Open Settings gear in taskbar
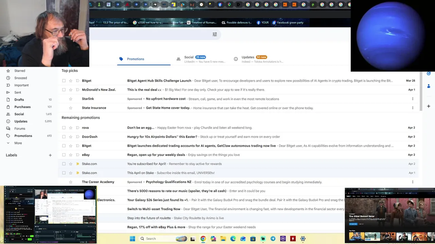The width and height of the screenshot is (435, 244). pos(303,239)
